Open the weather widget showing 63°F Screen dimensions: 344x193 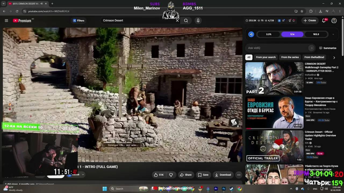click(x=13, y=189)
